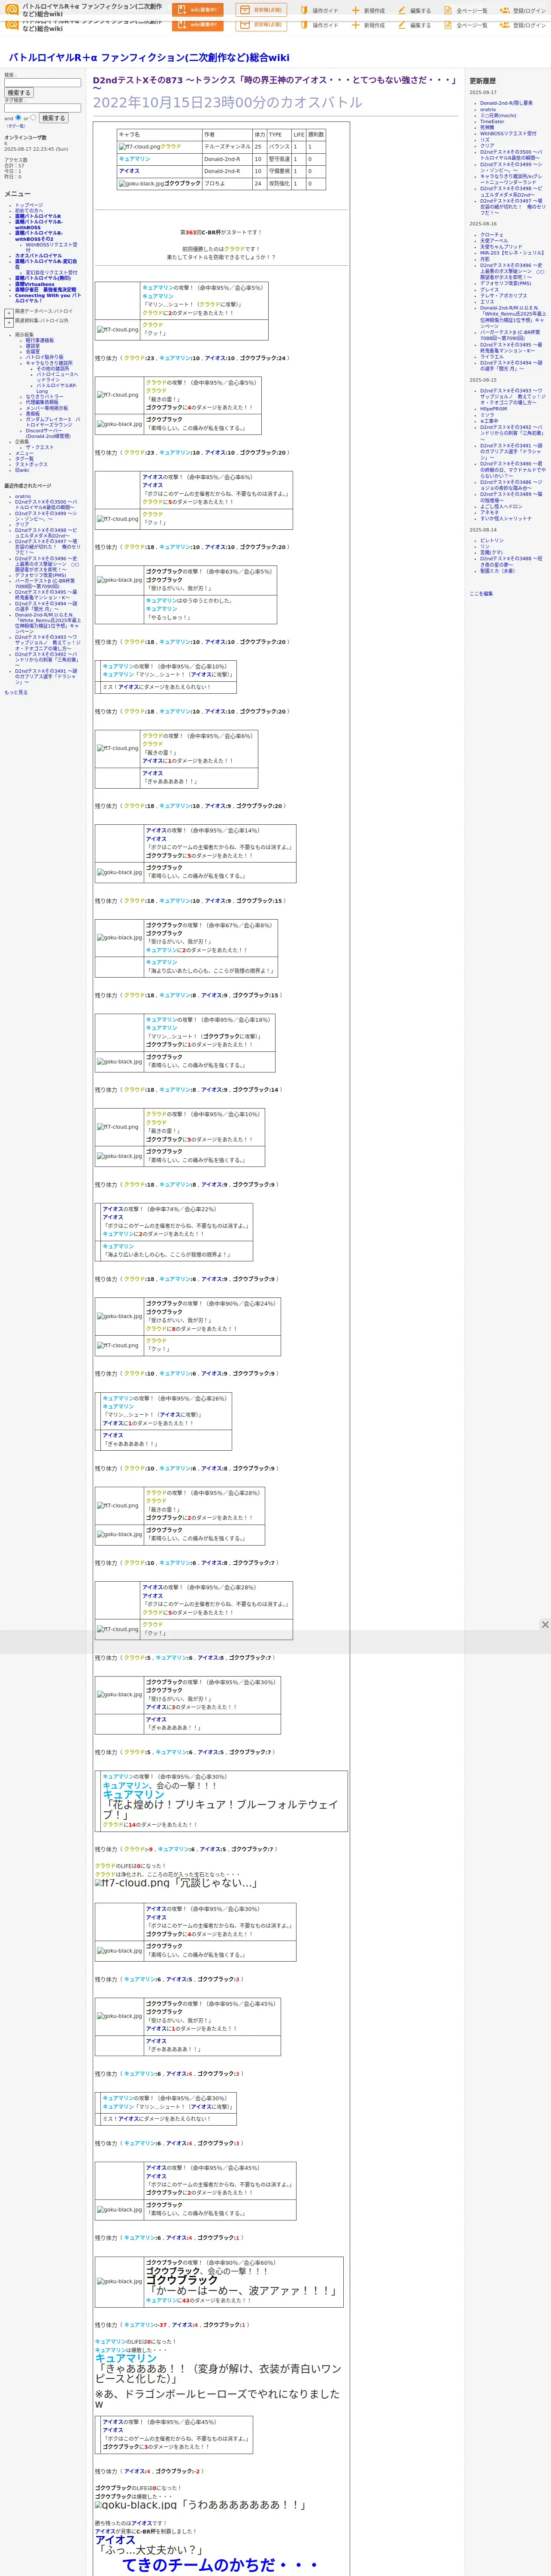Open メンバー専用掲示板 link
Viewport: 551px width, 2576px height.
coord(47,408)
